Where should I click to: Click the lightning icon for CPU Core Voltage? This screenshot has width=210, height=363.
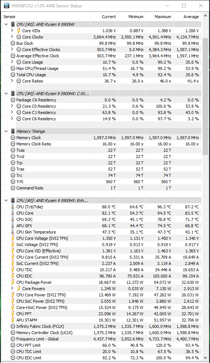point(13,238)
